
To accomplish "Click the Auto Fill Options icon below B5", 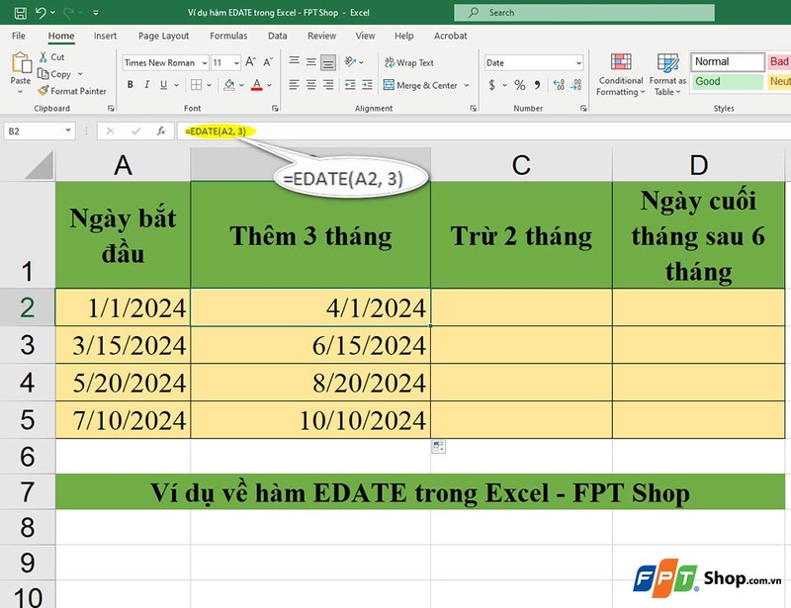I will pos(438,447).
